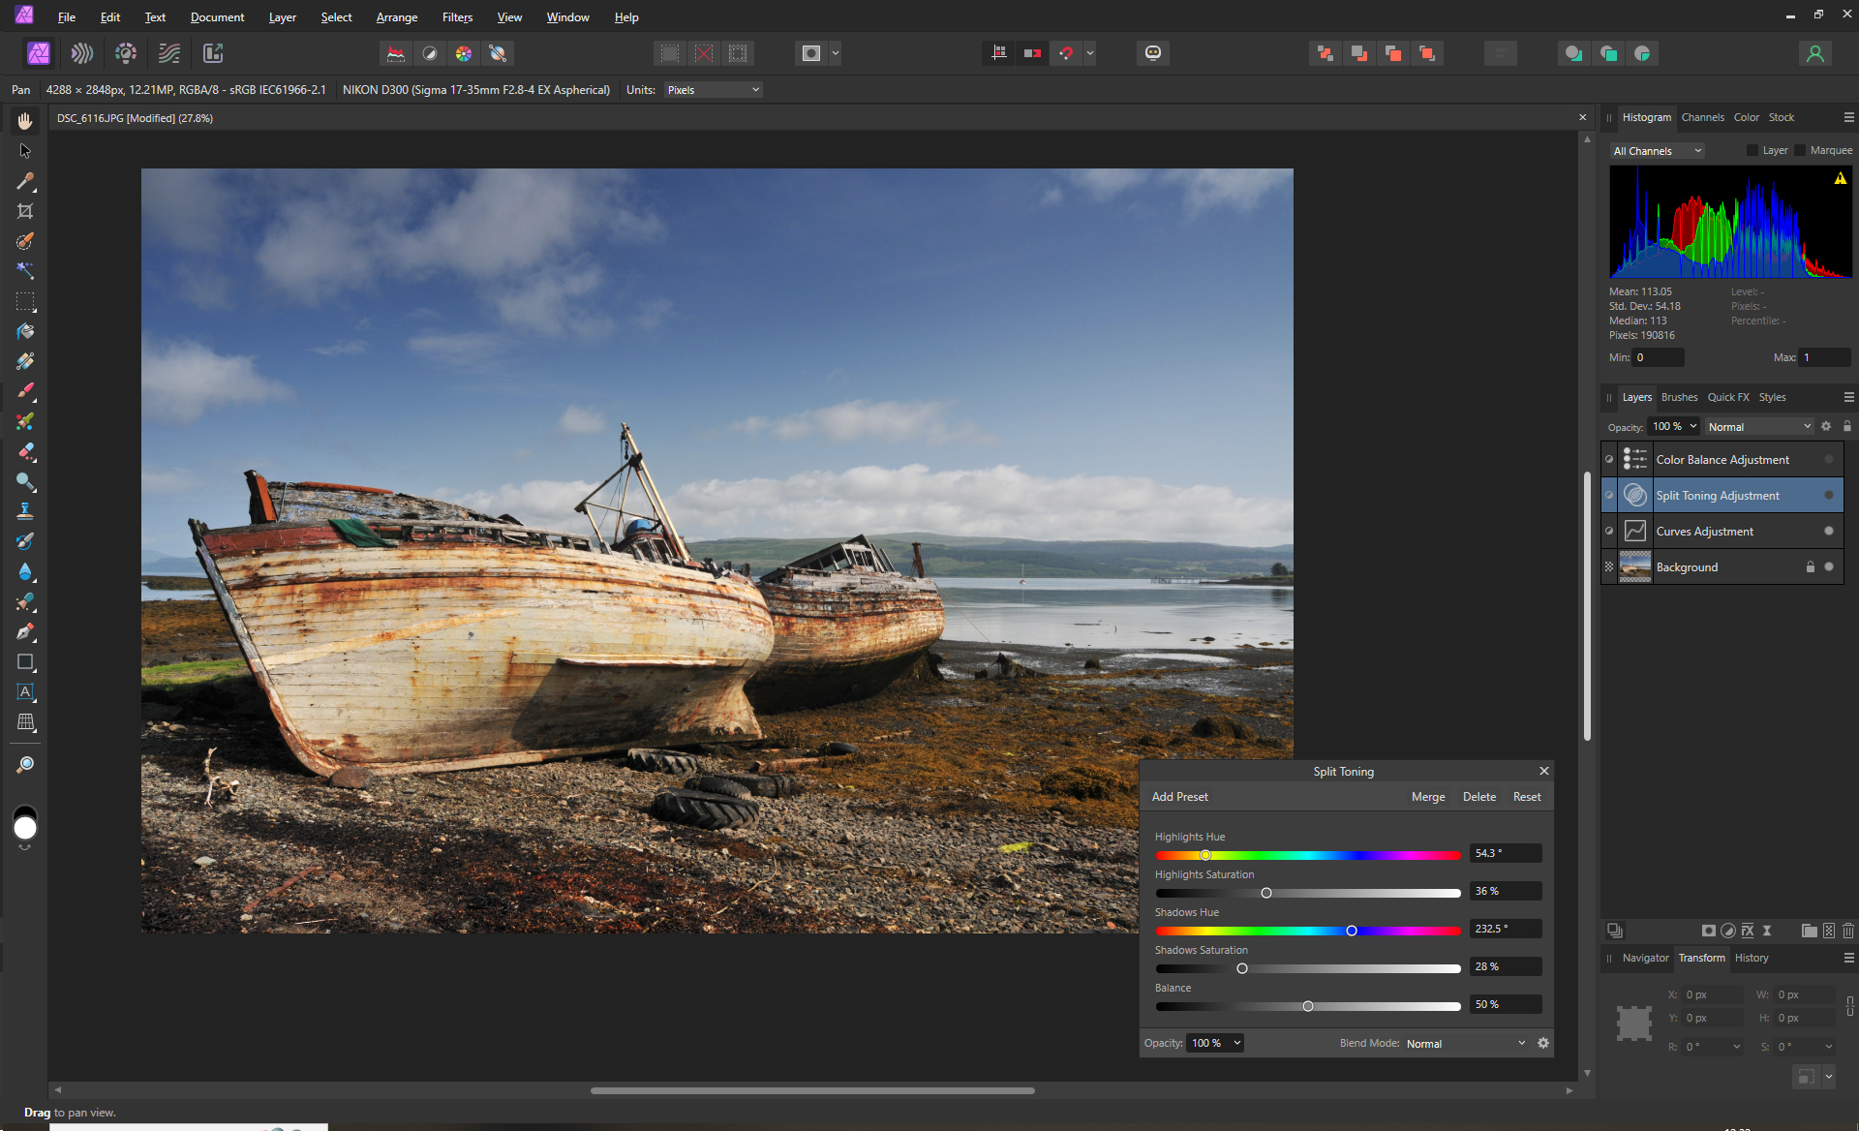1859x1131 pixels.
Task: Open the Account profile icon
Action: (x=1815, y=53)
